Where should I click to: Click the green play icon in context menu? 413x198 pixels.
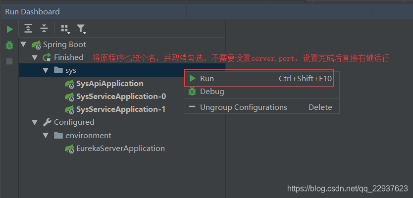coord(193,79)
